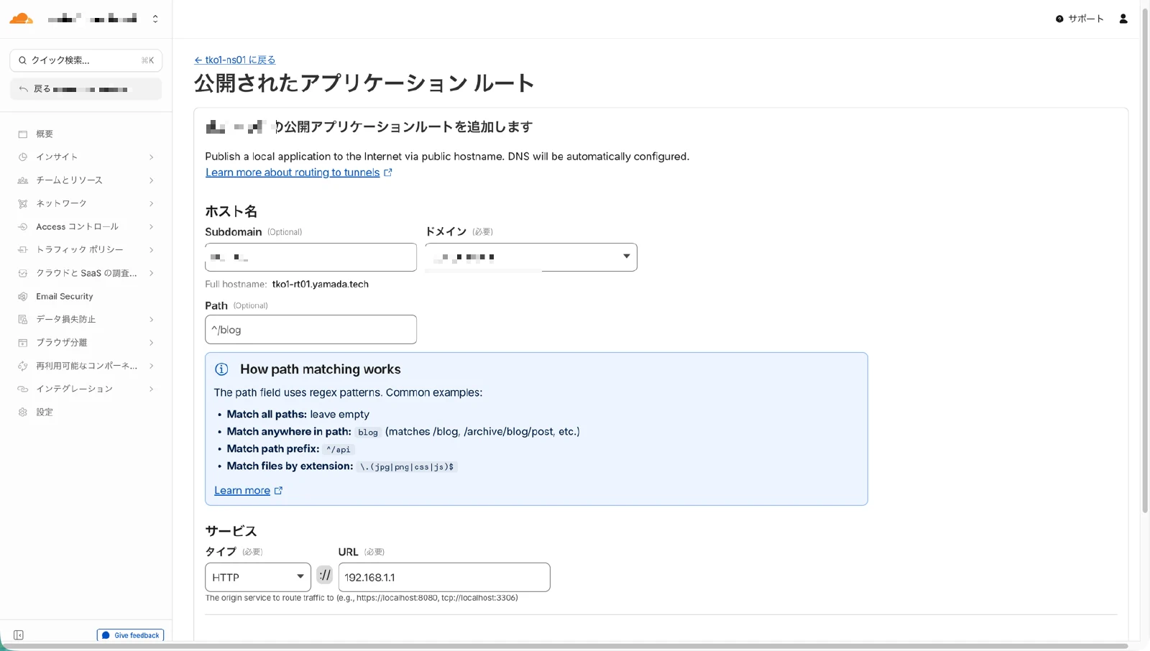Click the サポート help icon
Screen dimensions: 1150x651
tap(1059, 19)
